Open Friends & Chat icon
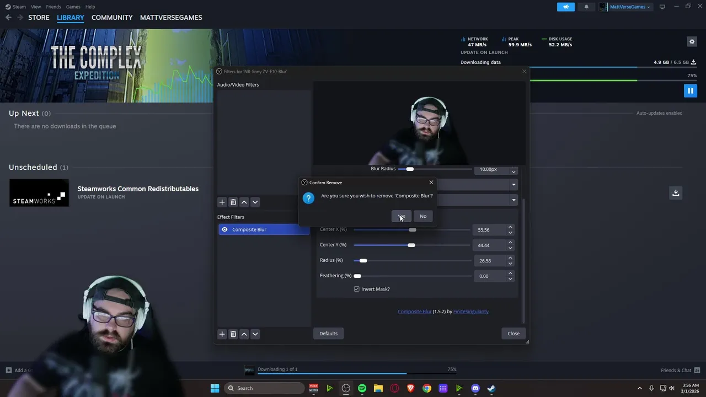The width and height of the screenshot is (706, 397). point(697,370)
